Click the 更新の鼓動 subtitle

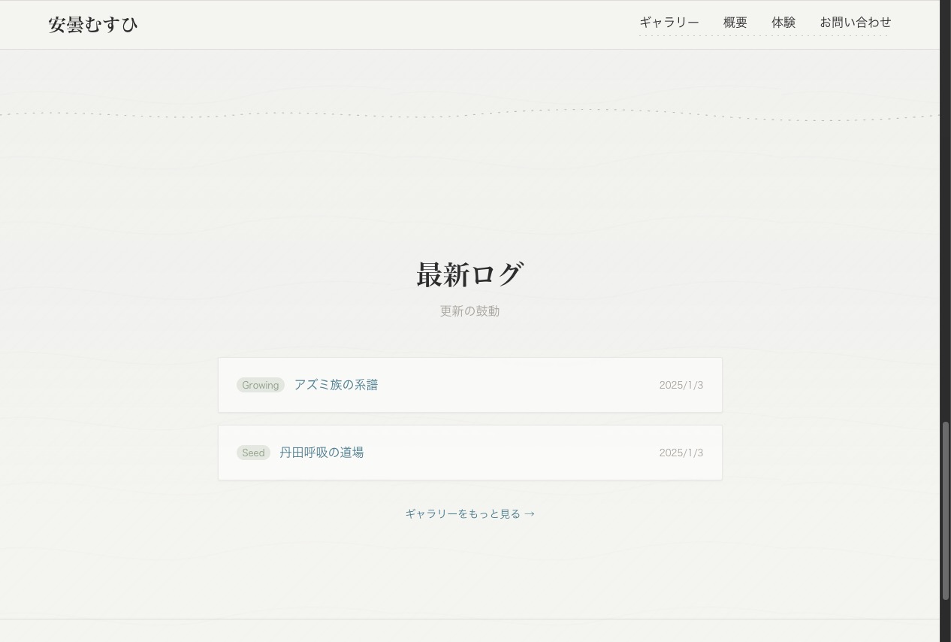coord(469,310)
